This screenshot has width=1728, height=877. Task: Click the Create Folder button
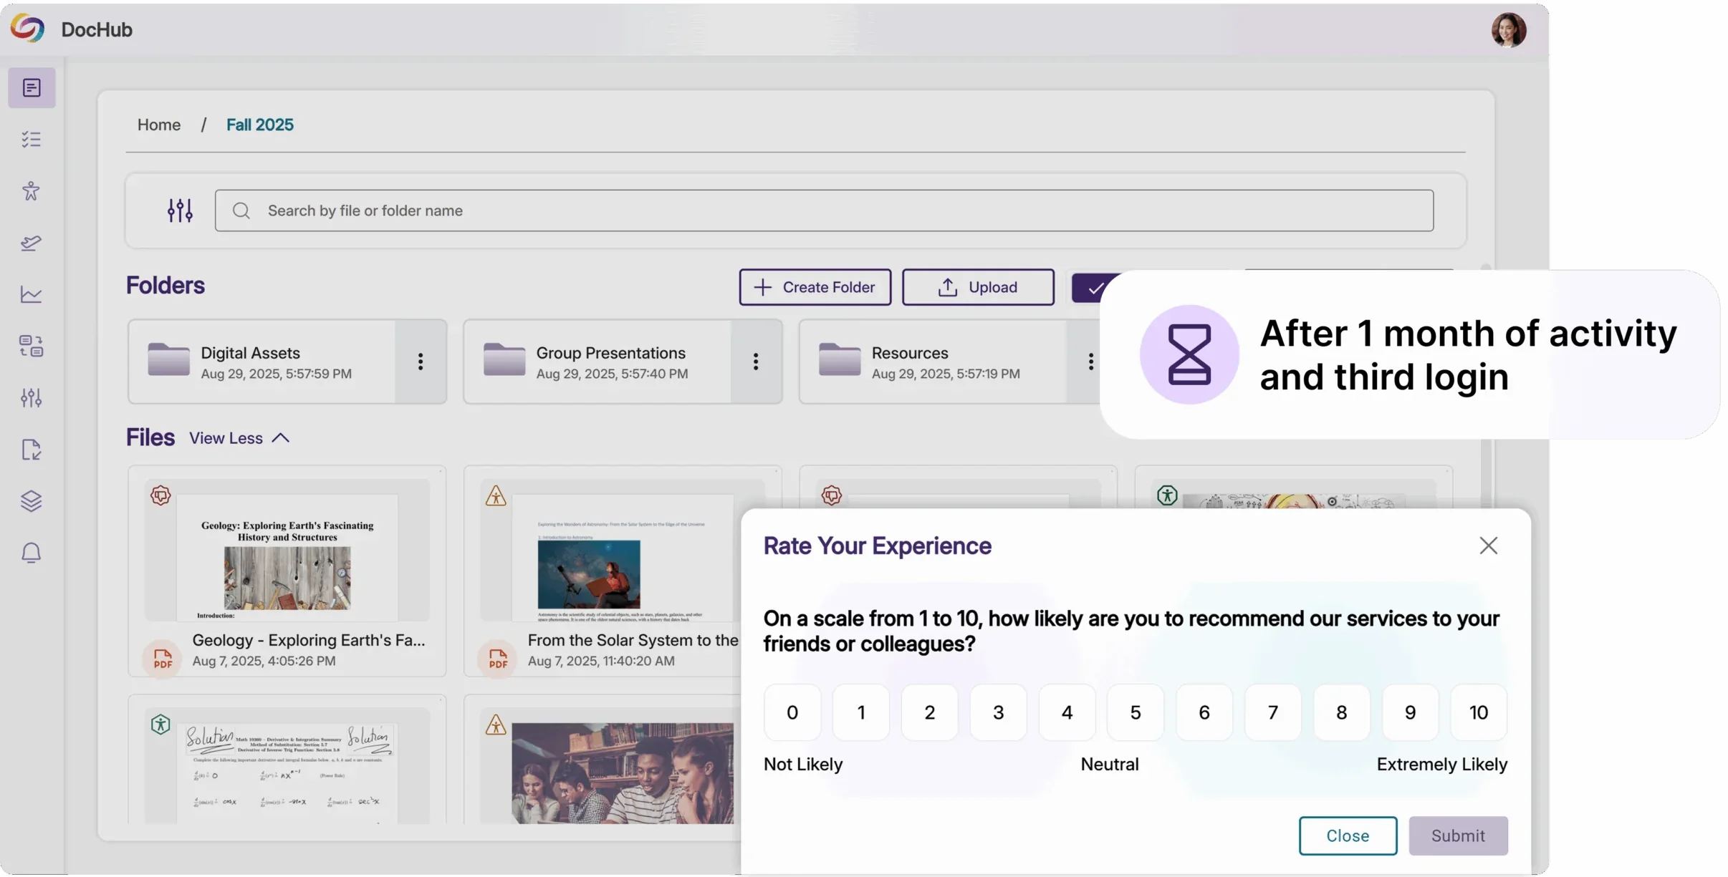tap(815, 287)
